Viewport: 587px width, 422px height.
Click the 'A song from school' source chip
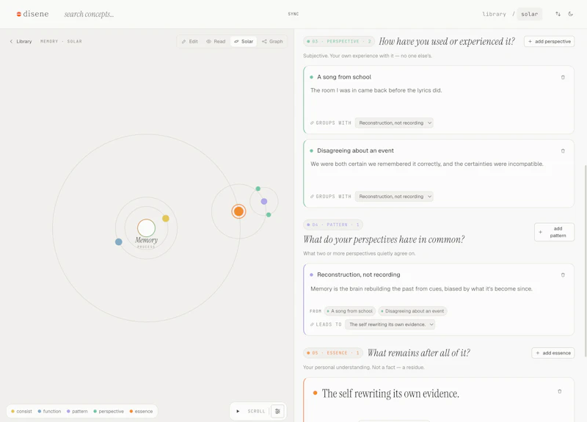point(350,310)
